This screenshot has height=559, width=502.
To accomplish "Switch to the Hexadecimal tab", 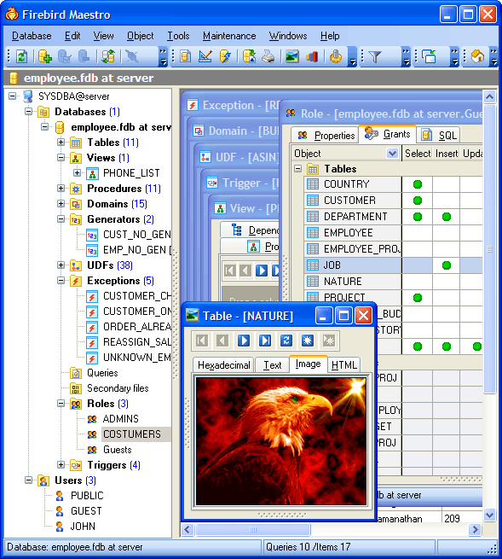I will 223,365.
